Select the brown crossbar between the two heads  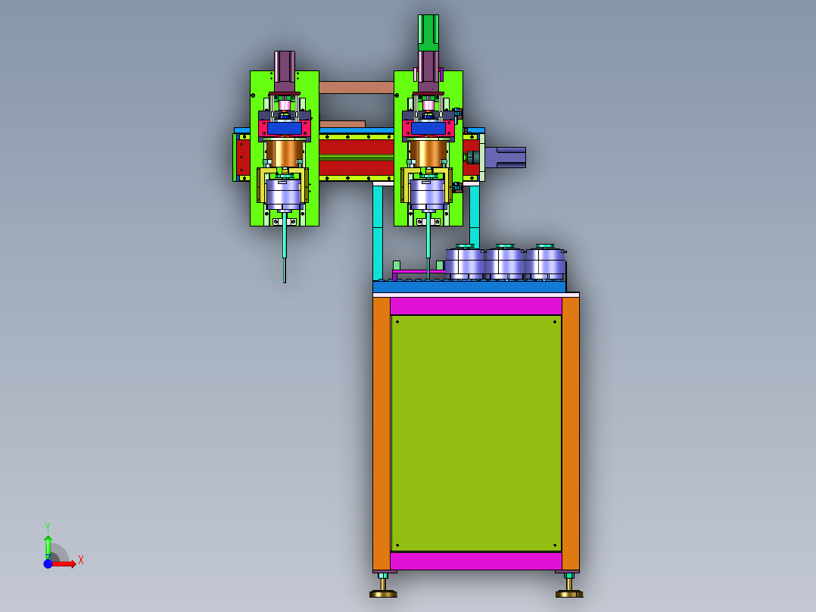(x=357, y=88)
